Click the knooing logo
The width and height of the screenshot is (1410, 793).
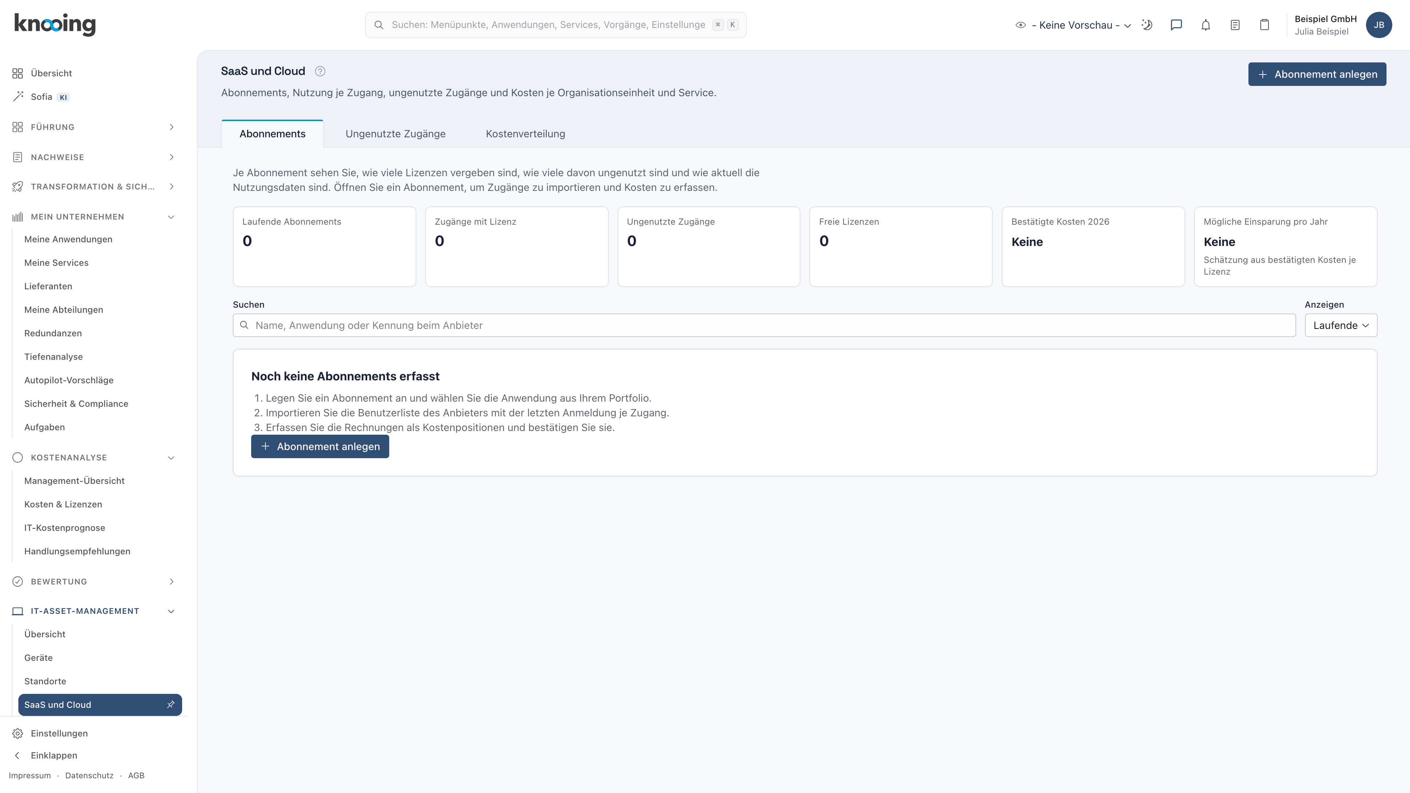55,25
